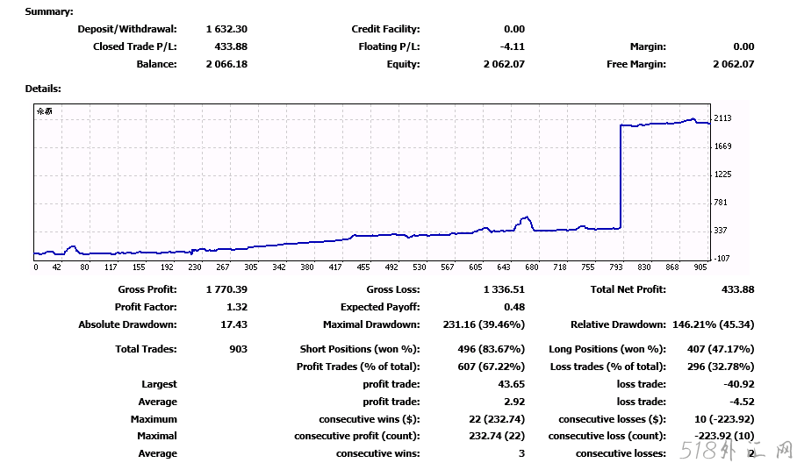Click the Maximal Drawdown label

click(x=371, y=324)
